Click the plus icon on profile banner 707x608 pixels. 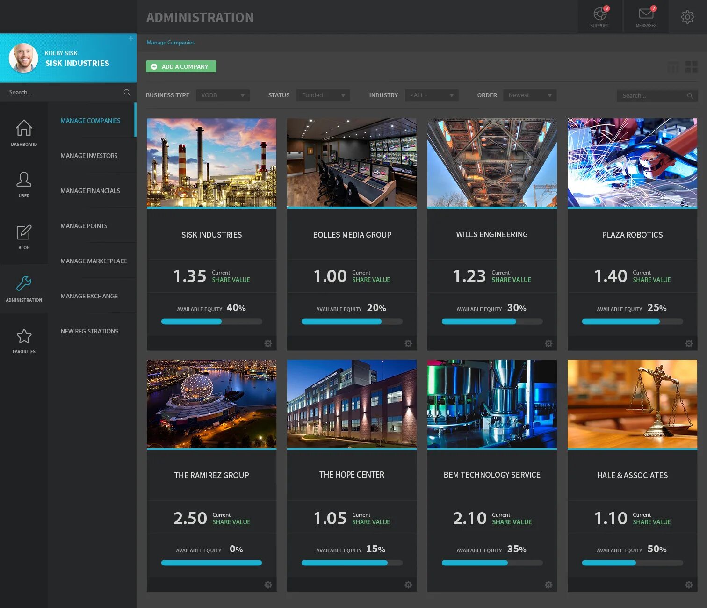(x=131, y=38)
